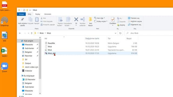Open Videolar in the sidebar
This screenshot has width=173, height=97.
[x=28, y=71]
